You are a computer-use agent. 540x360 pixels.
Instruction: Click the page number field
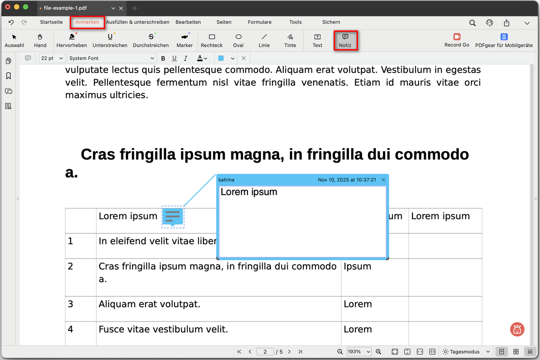265,352
